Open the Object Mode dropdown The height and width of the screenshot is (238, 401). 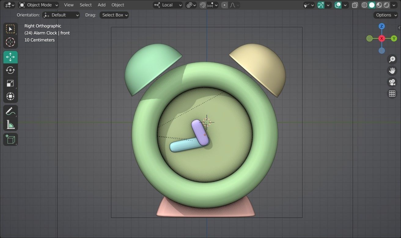pyautogui.click(x=38, y=5)
